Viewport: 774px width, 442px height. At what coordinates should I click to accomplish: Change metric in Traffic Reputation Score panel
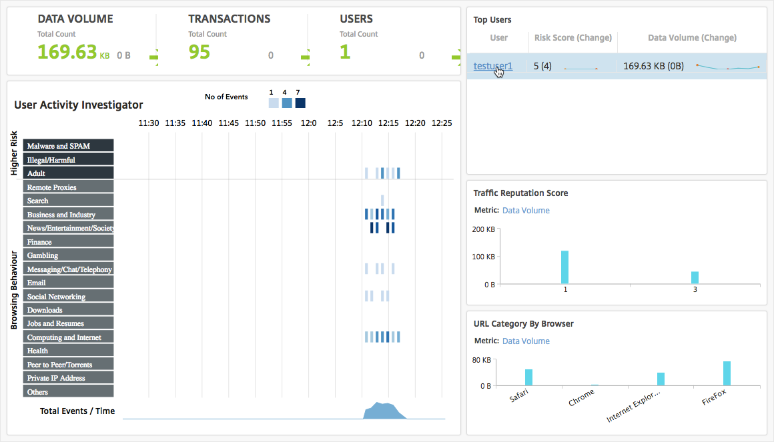tap(526, 211)
